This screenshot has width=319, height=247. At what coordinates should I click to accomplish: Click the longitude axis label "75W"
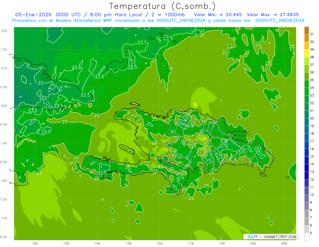(66, 244)
